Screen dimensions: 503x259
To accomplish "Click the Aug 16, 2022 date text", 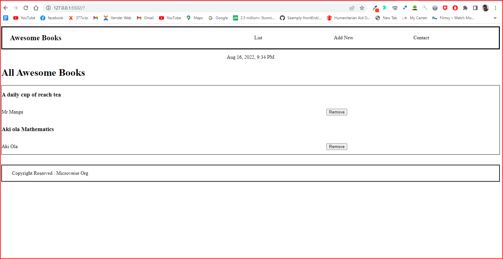I will 251,57.
